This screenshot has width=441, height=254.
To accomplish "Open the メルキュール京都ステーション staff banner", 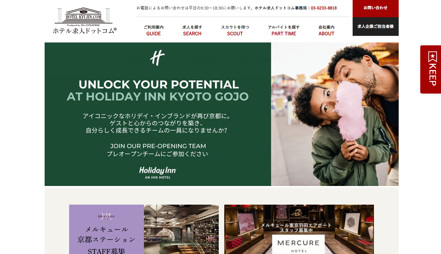I will coord(144,229).
